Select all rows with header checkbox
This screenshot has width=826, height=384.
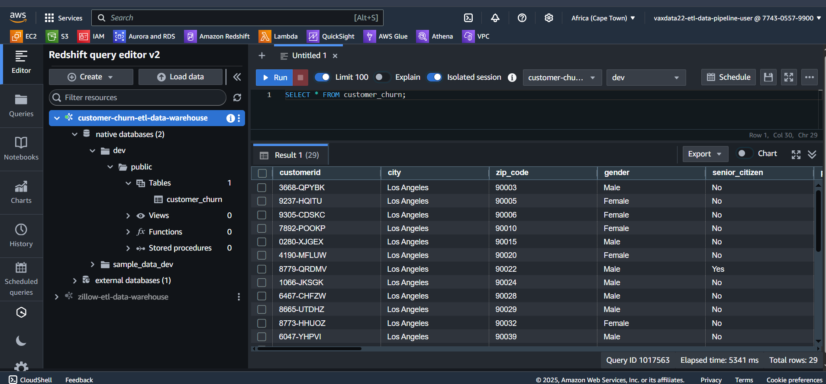(262, 173)
